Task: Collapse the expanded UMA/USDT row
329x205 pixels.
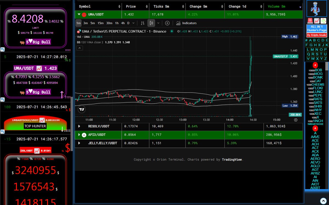Action: click(x=79, y=14)
